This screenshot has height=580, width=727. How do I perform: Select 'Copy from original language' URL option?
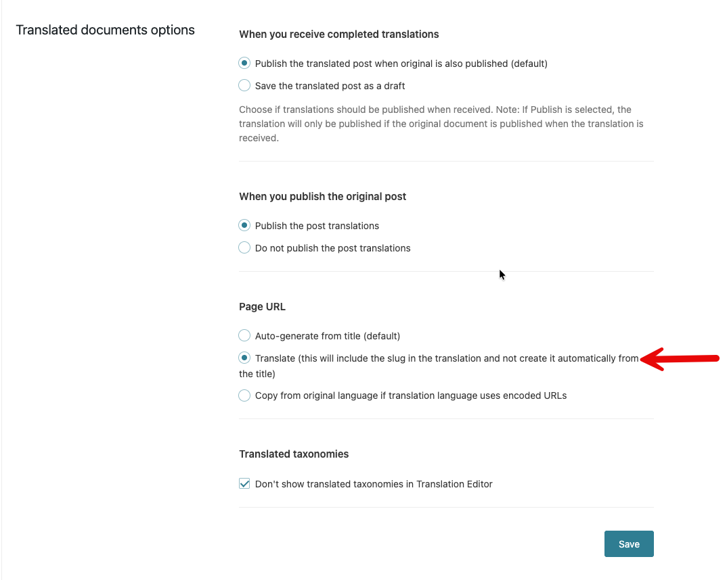(x=244, y=395)
